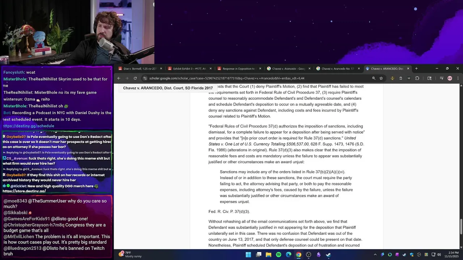Open Chrome three-dot menu
The height and width of the screenshot is (260, 463).
[x=458, y=78]
